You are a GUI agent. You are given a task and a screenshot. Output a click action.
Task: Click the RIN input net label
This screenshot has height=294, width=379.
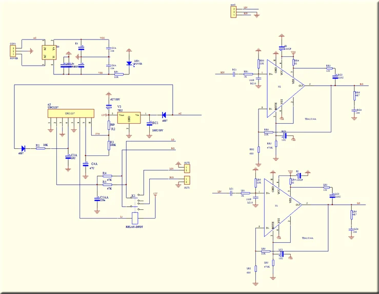click(x=223, y=72)
